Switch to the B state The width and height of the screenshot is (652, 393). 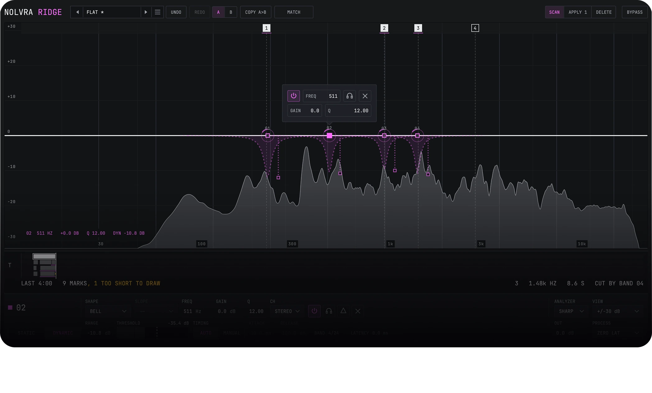(231, 12)
